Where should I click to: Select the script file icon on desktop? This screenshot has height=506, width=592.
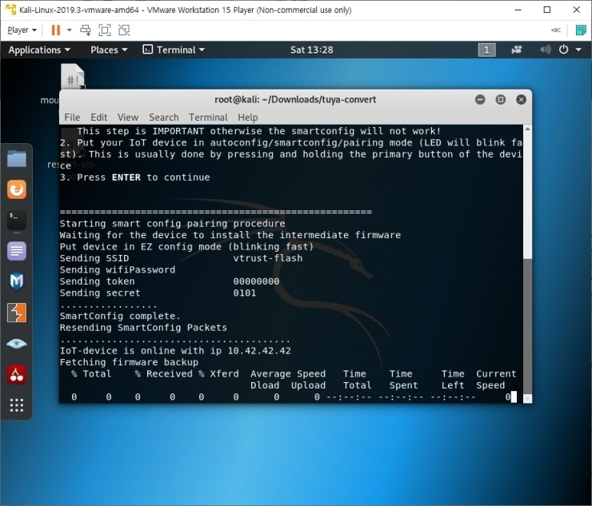click(73, 77)
